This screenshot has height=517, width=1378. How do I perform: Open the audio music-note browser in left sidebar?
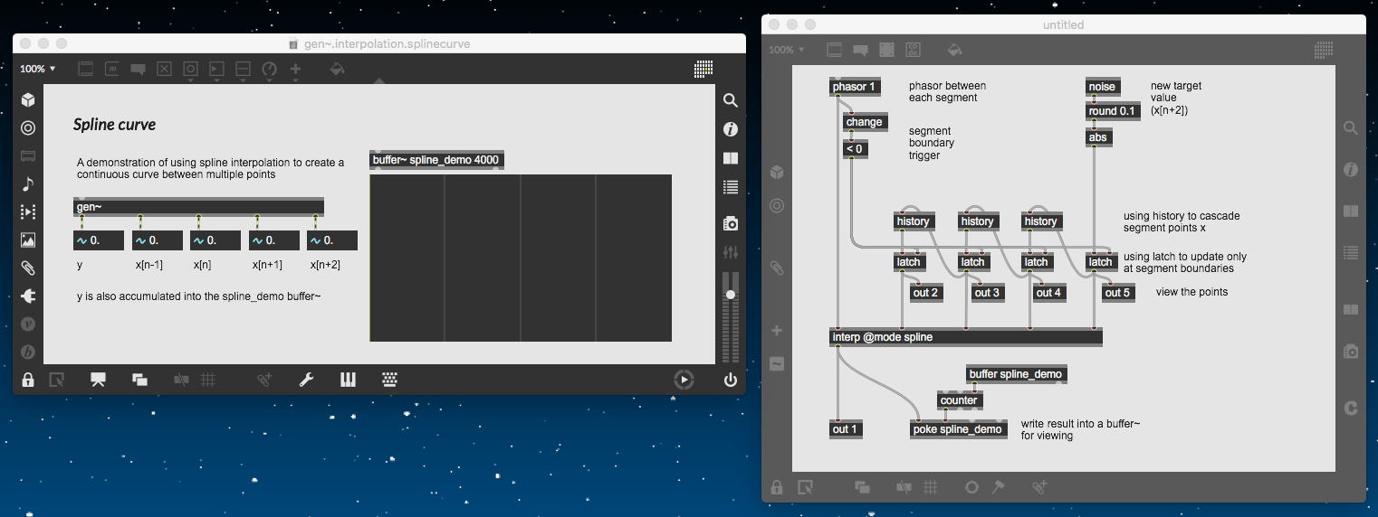(28, 184)
